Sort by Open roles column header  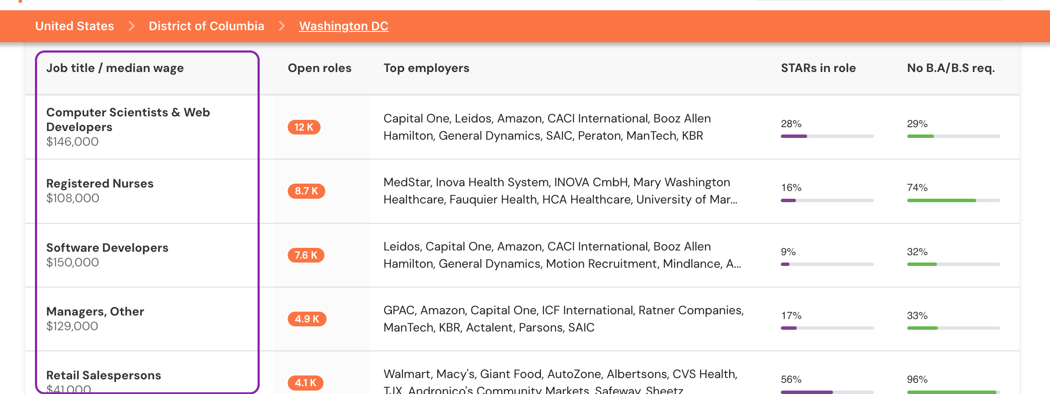point(320,68)
